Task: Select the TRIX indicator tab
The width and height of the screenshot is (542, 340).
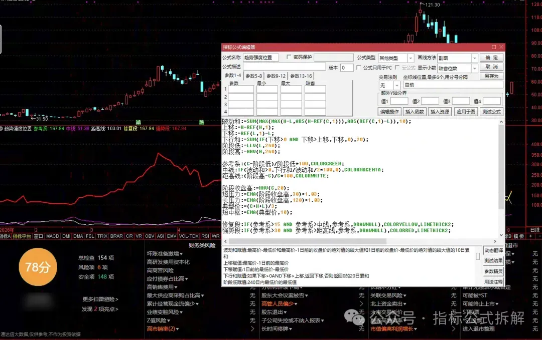Action: point(102,236)
